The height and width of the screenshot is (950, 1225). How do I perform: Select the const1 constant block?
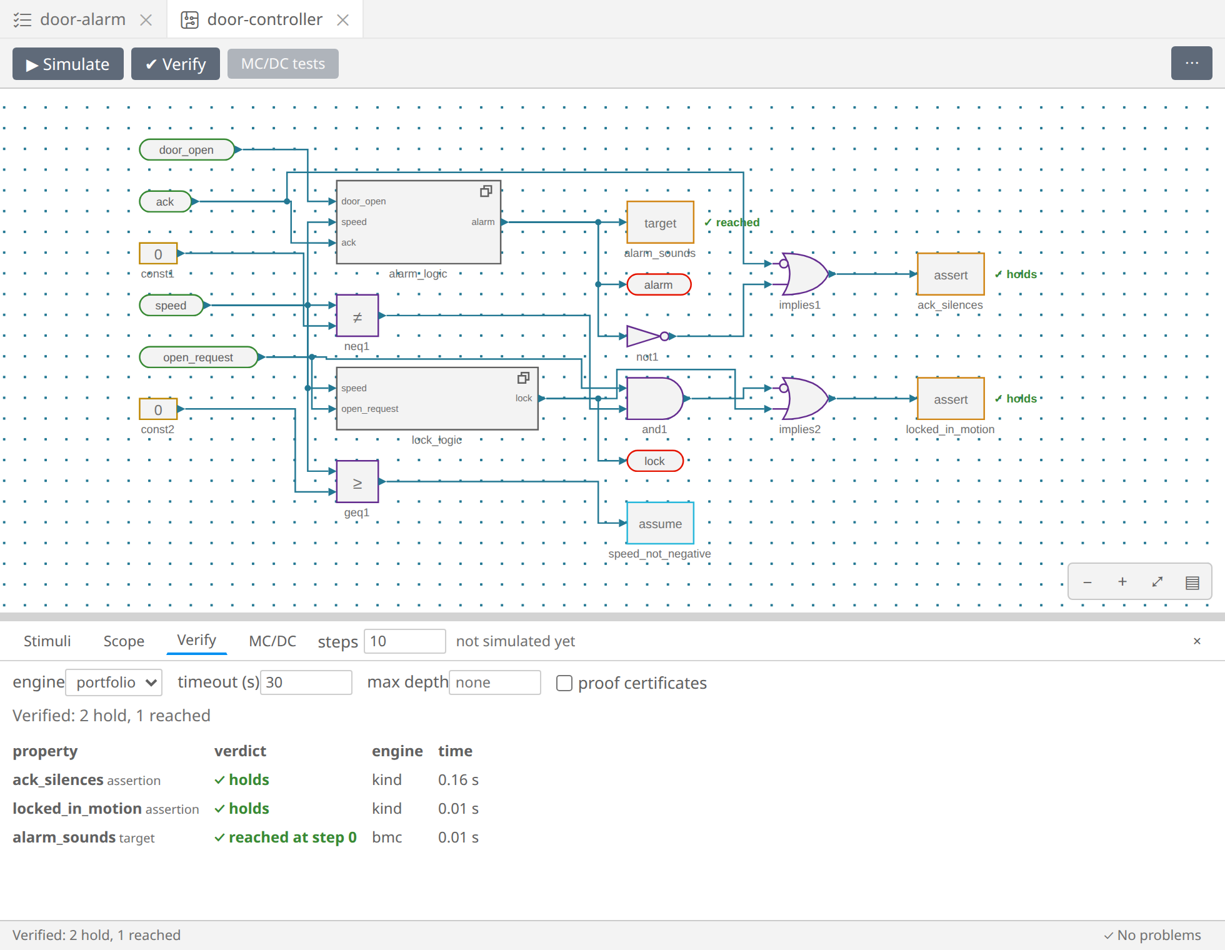pyautogui.click(x=158, y=254)
